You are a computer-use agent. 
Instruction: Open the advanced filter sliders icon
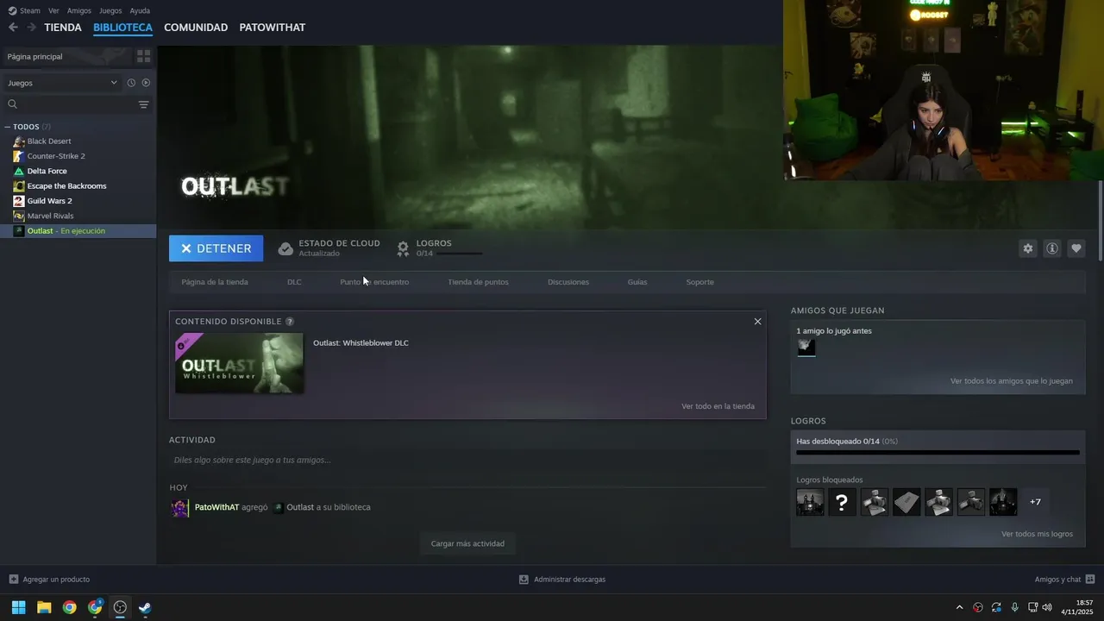[143, 104]
